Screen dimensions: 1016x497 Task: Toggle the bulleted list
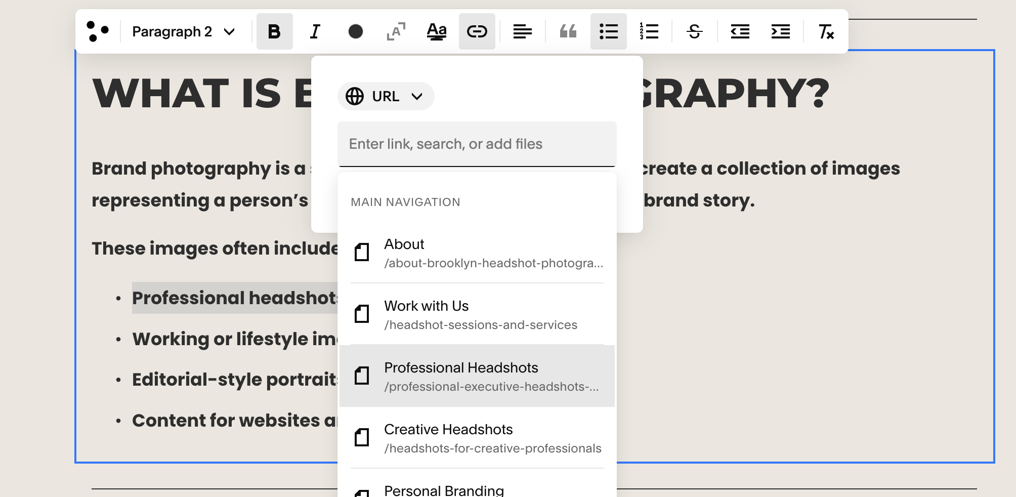pos(608,31)
